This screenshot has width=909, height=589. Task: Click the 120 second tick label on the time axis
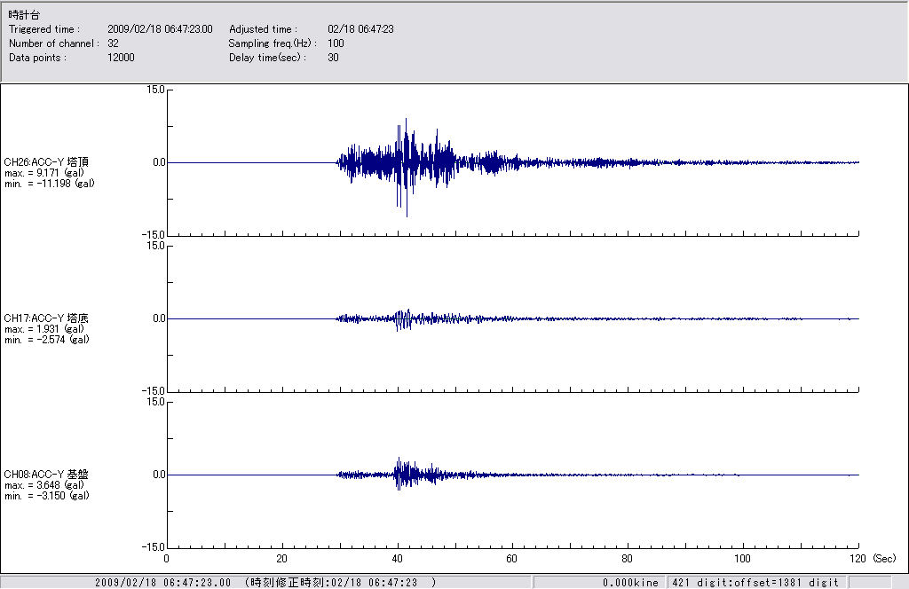point(858,560)
